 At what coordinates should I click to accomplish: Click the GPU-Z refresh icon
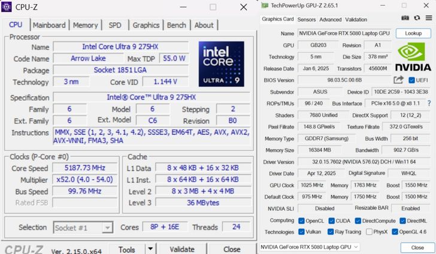(x=417, y=18)
